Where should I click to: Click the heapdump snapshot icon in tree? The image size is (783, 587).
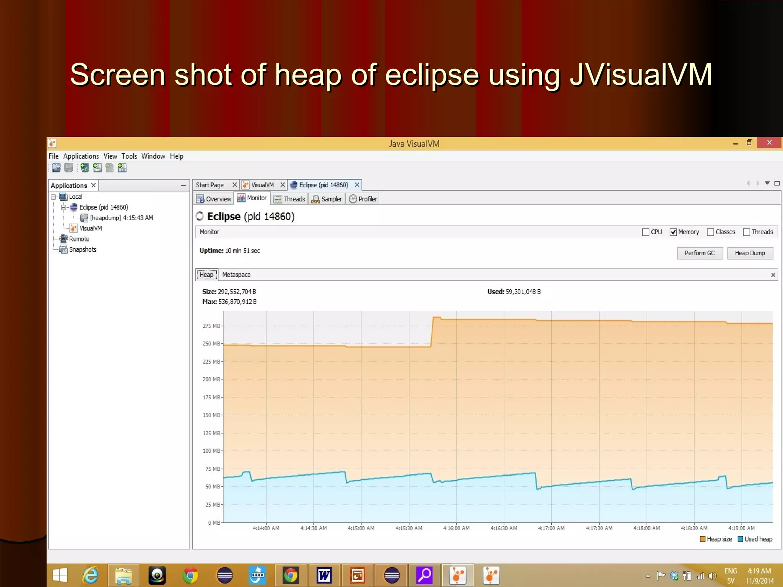(84, 218)
